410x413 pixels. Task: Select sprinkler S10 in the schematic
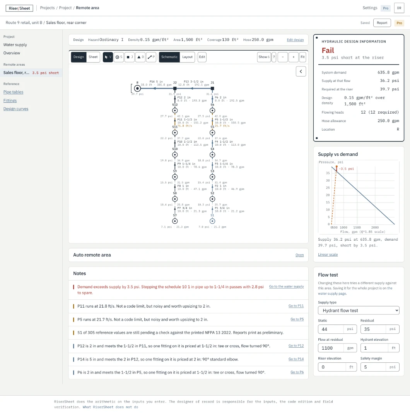click(175, 155)
